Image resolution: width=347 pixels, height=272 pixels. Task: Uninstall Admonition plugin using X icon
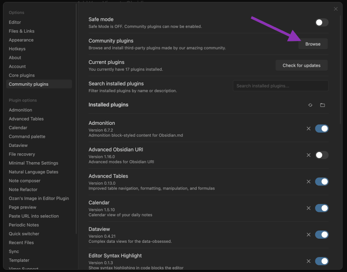308,128
